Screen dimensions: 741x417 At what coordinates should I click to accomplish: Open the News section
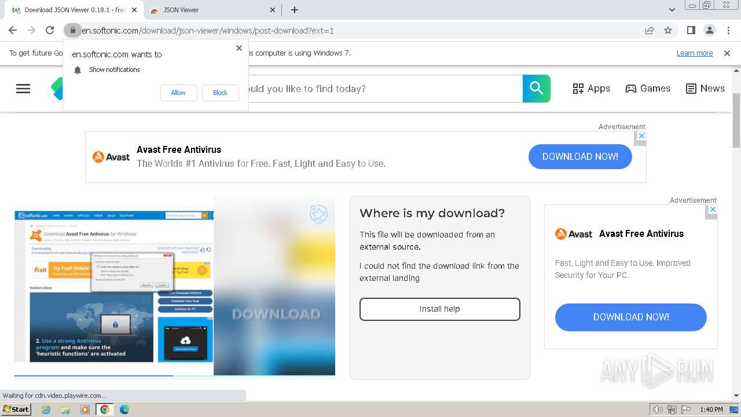(x=705, y=89)
